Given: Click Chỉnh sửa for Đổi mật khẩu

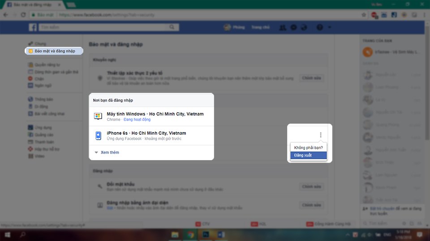Looking at the screenshot, I should 311,187.
